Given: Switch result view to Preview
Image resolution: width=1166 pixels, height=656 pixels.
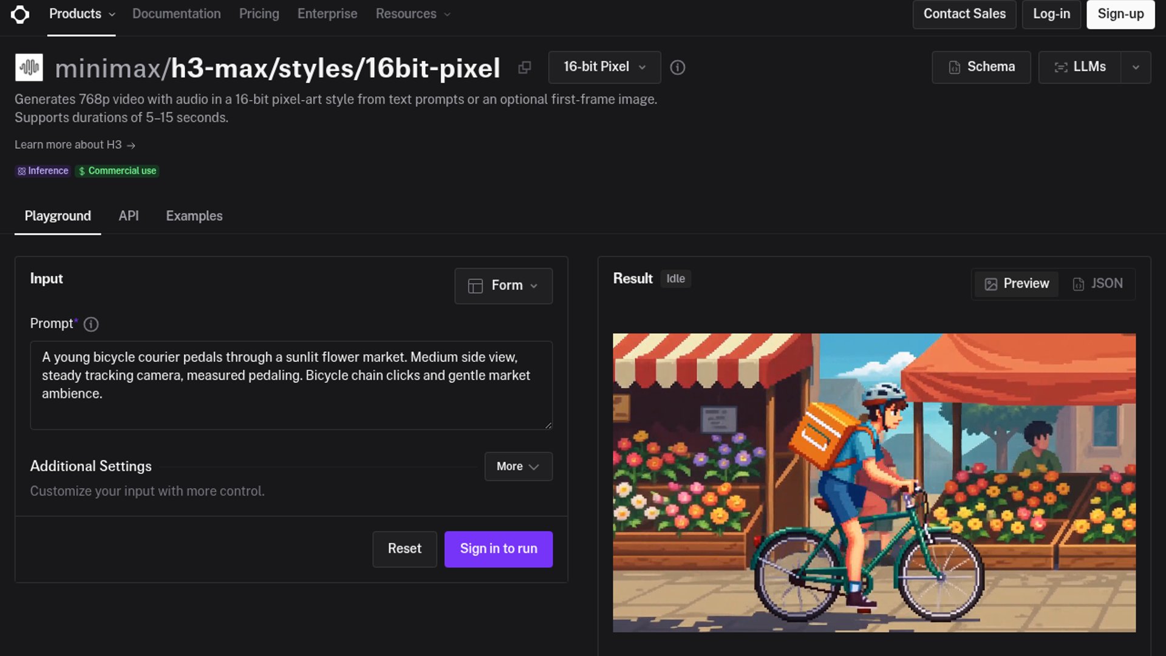Looking at the screenshot, I should pyautogui.click(x=1016, y=284).
